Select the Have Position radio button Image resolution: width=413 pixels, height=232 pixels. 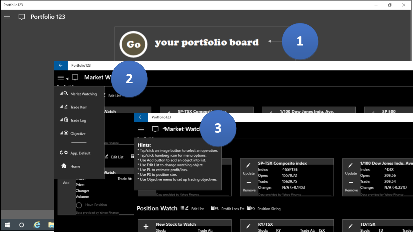point(79,205)
